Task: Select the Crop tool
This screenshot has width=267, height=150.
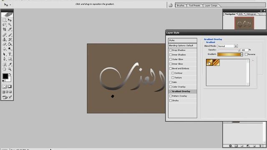Action: (5, 29)
